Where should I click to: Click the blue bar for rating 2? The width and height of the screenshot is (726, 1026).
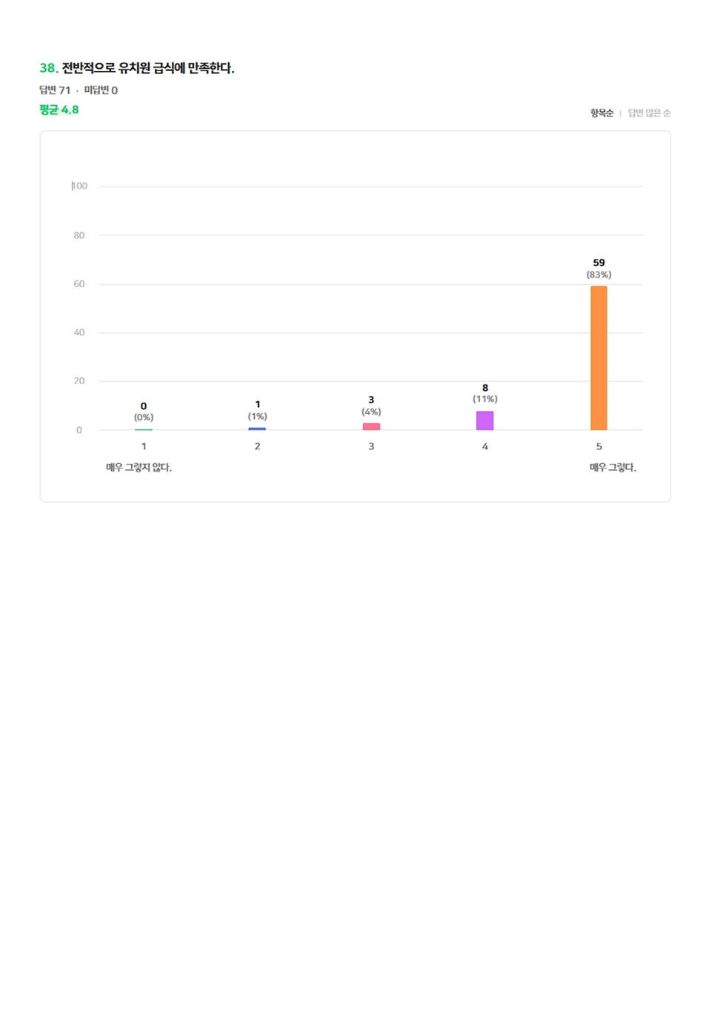pyautogui.click(x=257, y=429)
